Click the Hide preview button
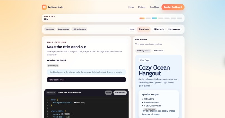This screenshot has width=225, height=118. point(120,93)
